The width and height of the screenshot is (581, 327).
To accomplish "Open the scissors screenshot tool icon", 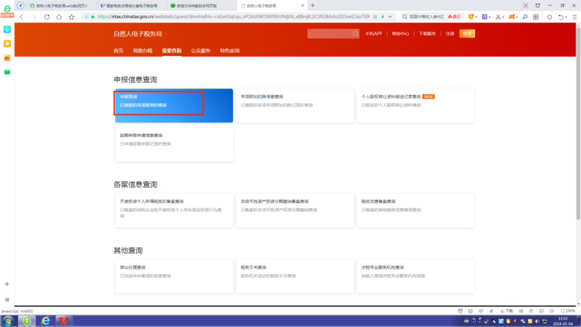I will click(x=498, y=17).
